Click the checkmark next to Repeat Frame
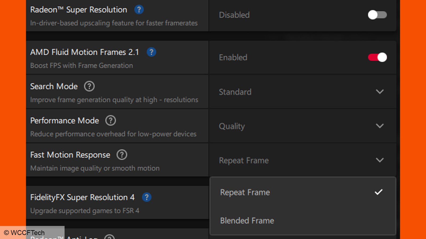Screen dimensions: 426x239 (378, 192)
